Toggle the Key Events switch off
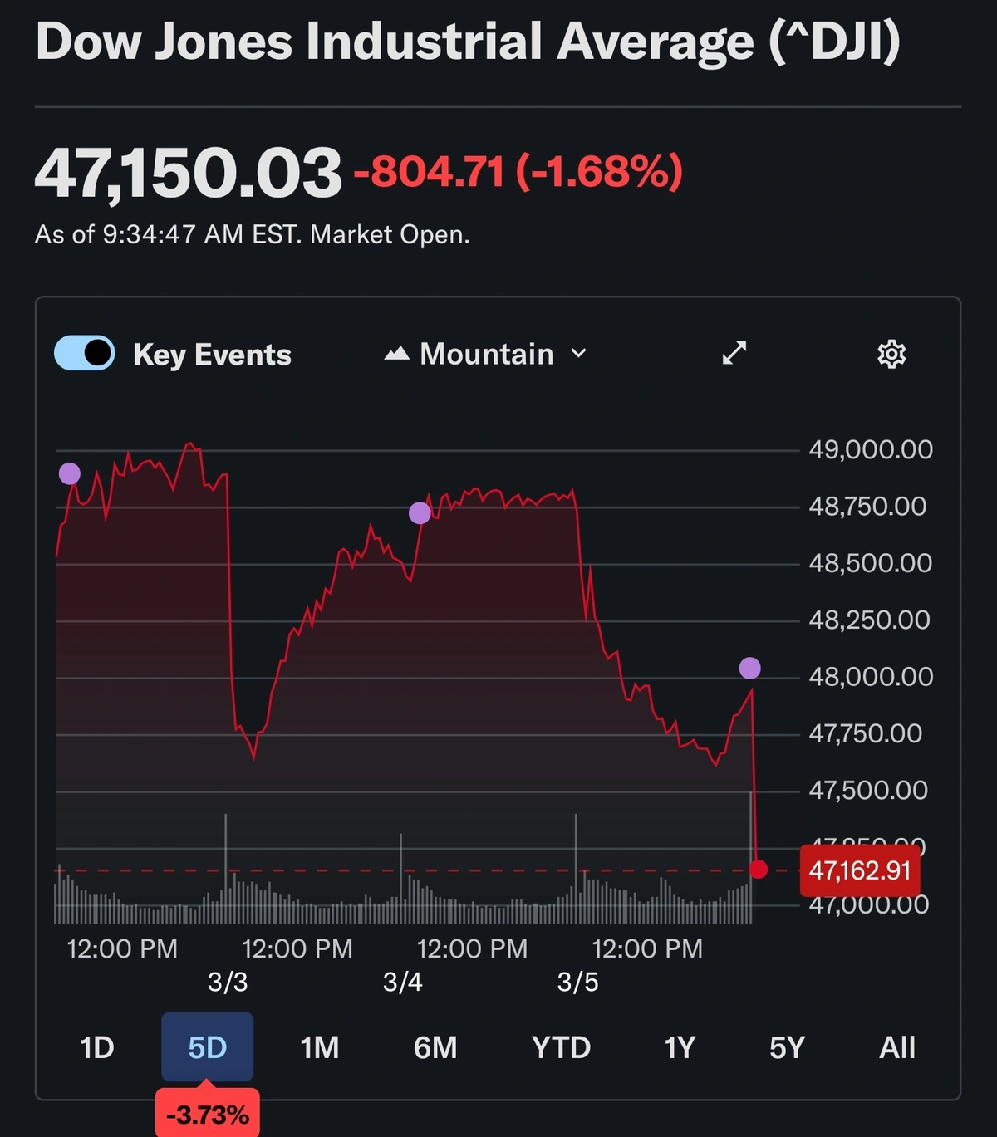 click(85, 353)
